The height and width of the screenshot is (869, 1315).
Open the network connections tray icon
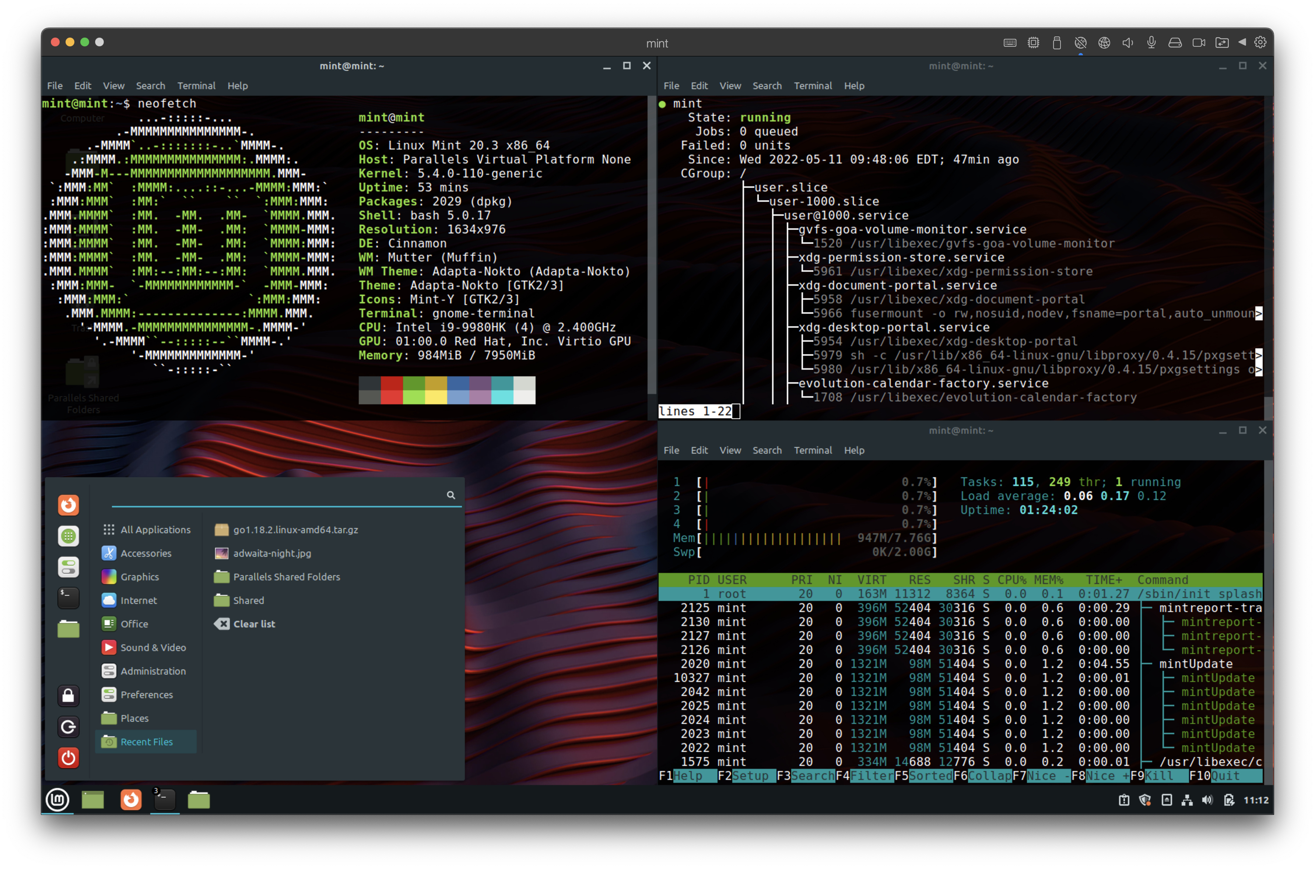pos(1187,800)
